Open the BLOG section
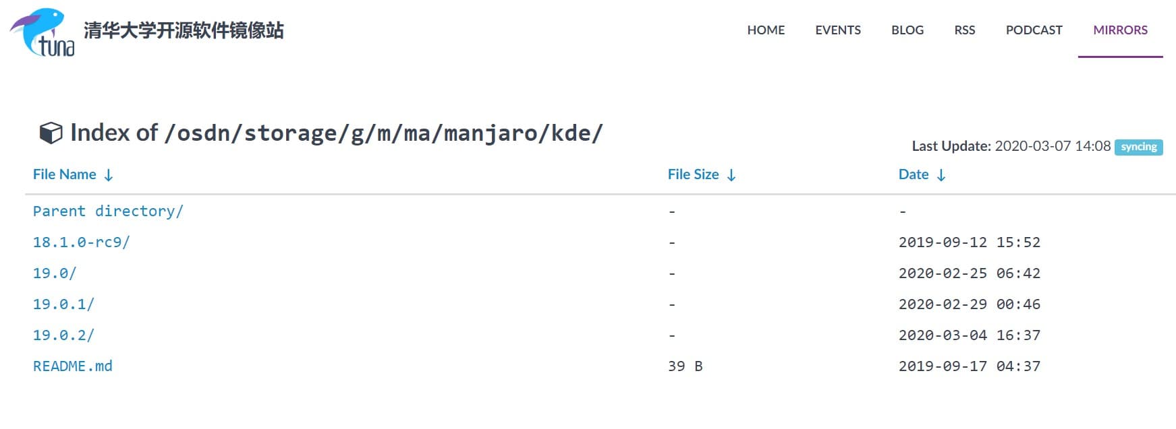The width and height of the screenshot is (1176, 429). coord(907,30)
